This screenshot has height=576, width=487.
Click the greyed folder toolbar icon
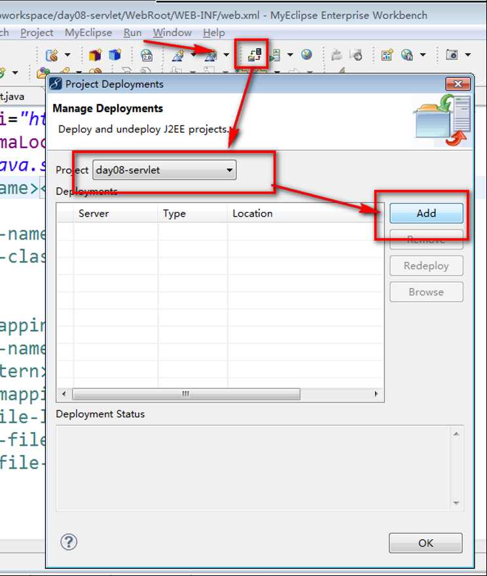coord(336,55)
